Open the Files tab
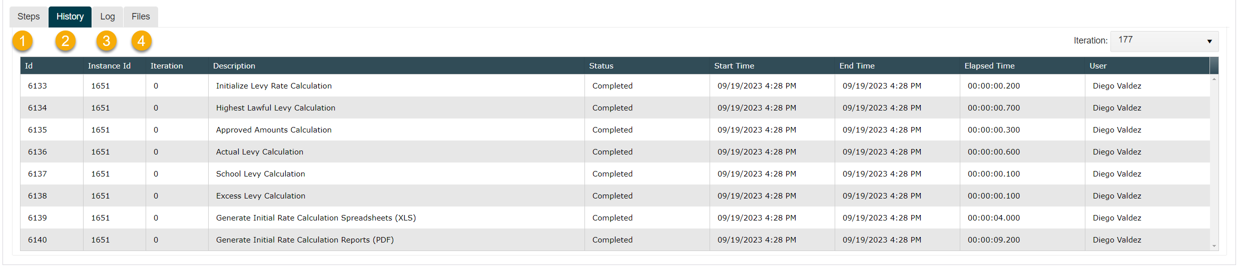This screenshot has width=1239, height=274. coord(141,16)
